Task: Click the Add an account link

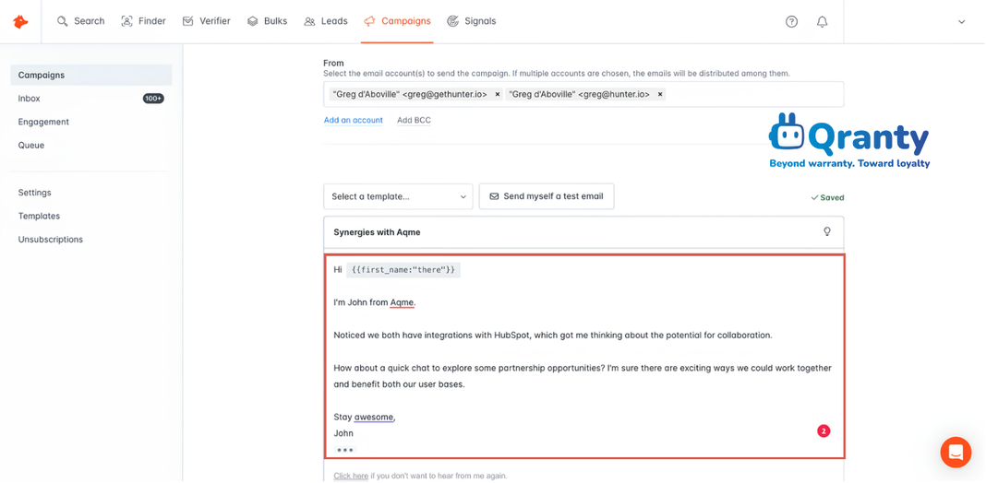Action: [x=354, y=120]
